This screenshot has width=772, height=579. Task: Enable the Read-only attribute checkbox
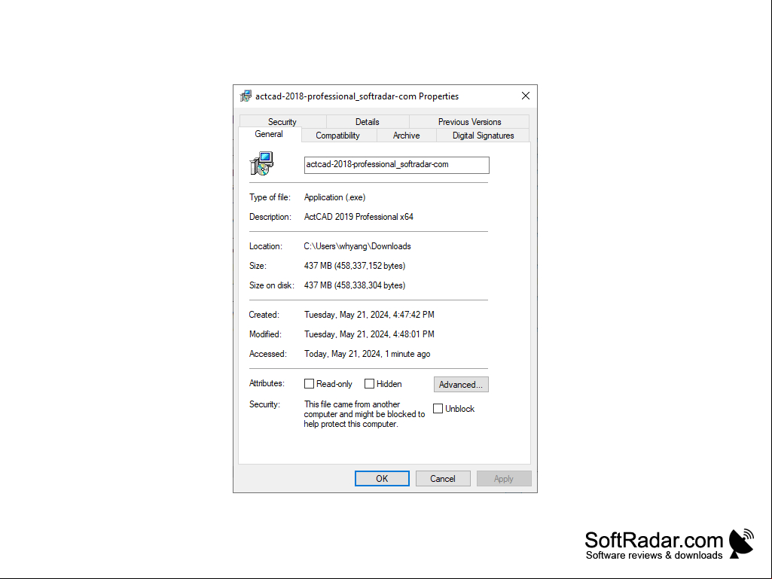click(x=310, y=383)
